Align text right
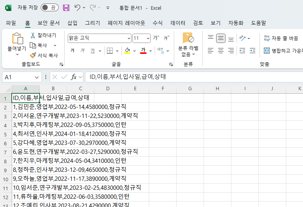303x207 pixels. click(x=231, y=51)
